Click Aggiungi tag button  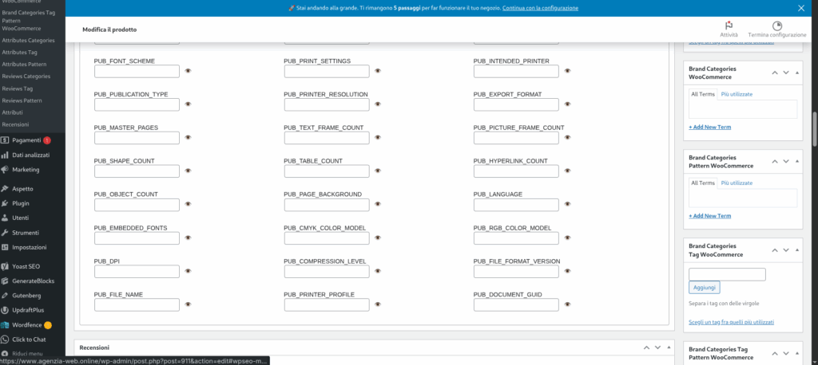(x=705, y=288)
